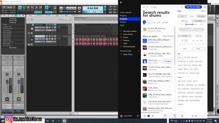Select the Project radio option
Viewport: 219px width, 123px height.
click(x=3, y=11)
